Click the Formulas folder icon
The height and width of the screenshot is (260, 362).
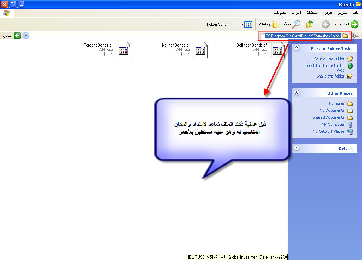click(350, 104)
